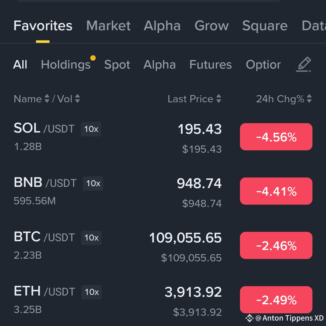This screenshot has width=326, height=326.
Task: Sort the list by Name arrows
Action: 47,98
